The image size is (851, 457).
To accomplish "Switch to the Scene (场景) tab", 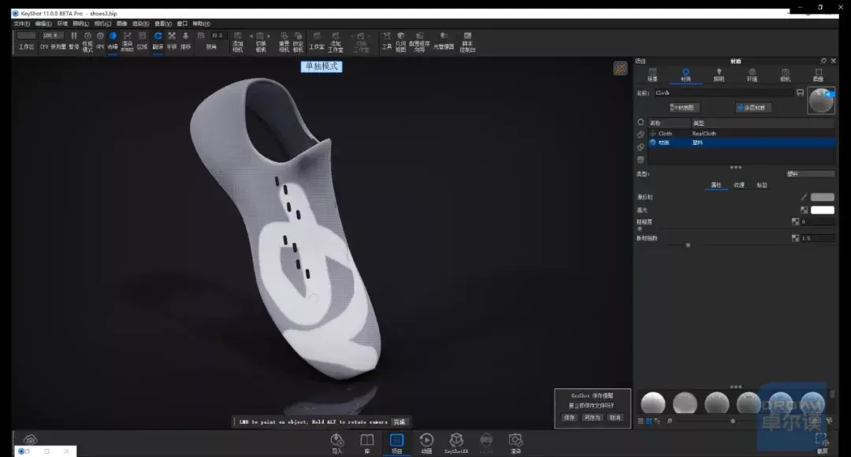I will 652,75.
